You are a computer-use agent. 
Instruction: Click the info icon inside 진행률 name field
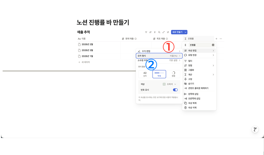pyautogui.click(x=213, y=45)
